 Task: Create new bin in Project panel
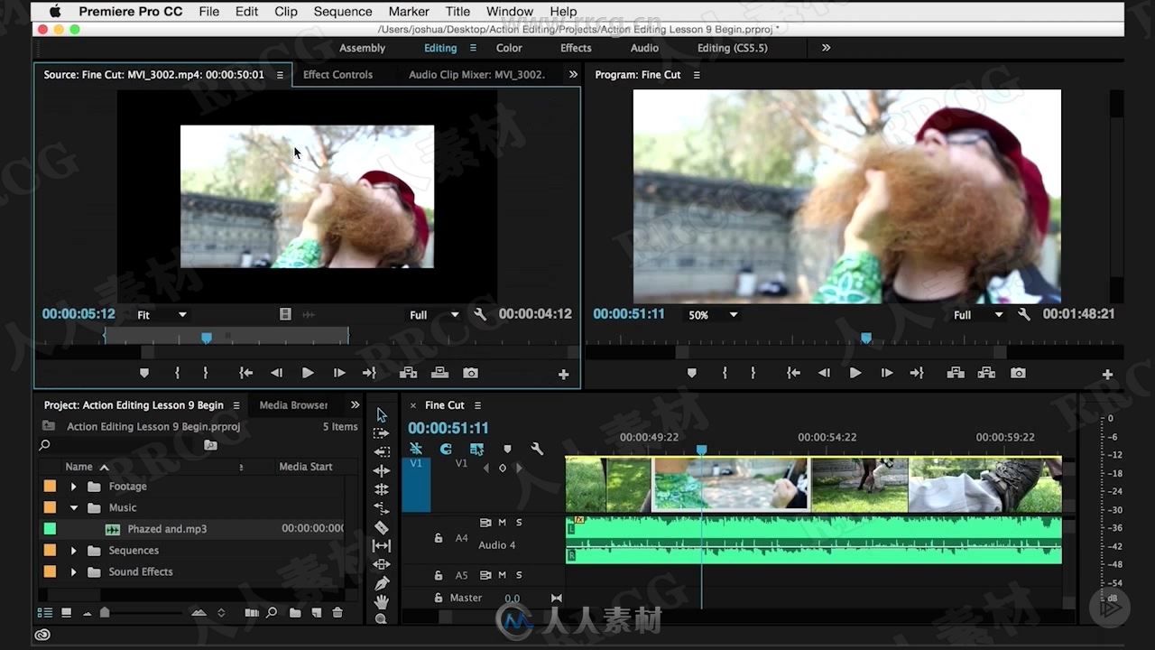295,613
